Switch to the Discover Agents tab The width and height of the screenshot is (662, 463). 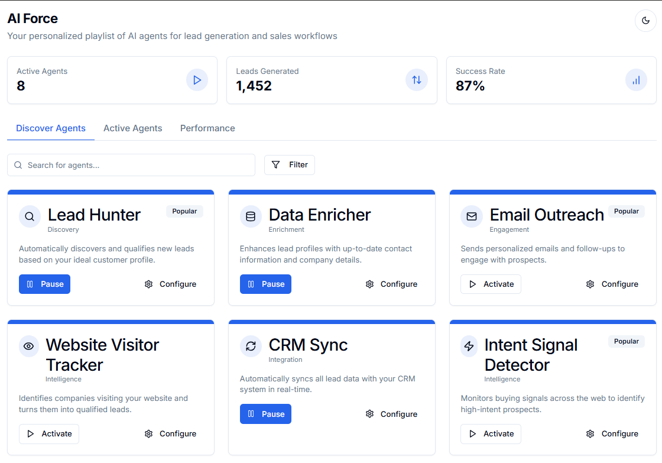[51, 128]
